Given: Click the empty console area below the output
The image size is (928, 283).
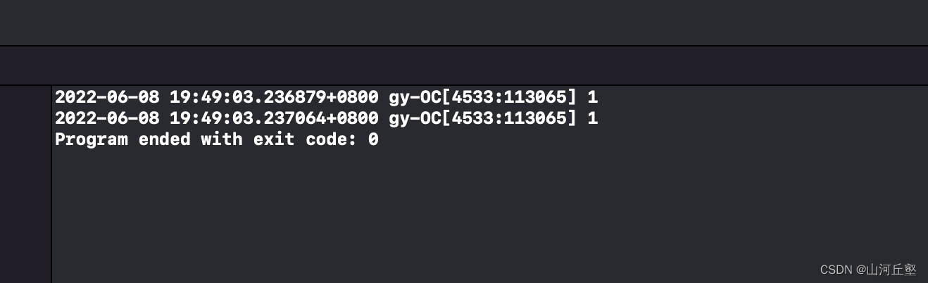Looking at the screenshot, I should tap(422, 211).
